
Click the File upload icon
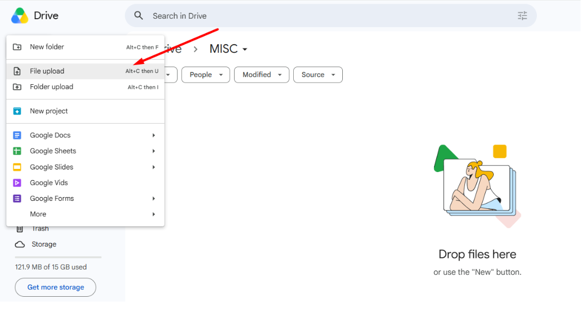[x=17, y=71]
